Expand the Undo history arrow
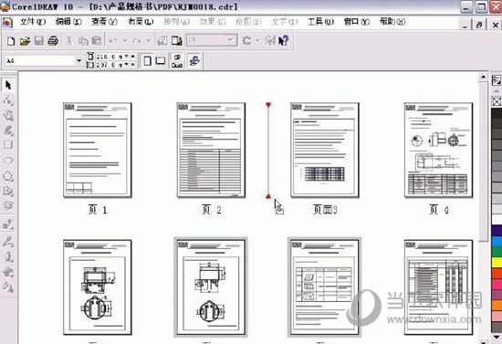This screenshot has width=502, height=344. pyautogui.click(x=124, y=41)
